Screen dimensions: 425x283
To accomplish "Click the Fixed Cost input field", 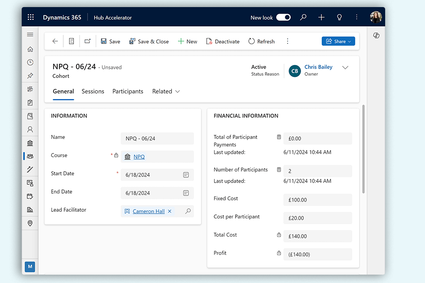I will pos(317,200).
